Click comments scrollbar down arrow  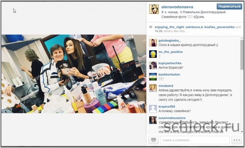click(x=242, y=132)
